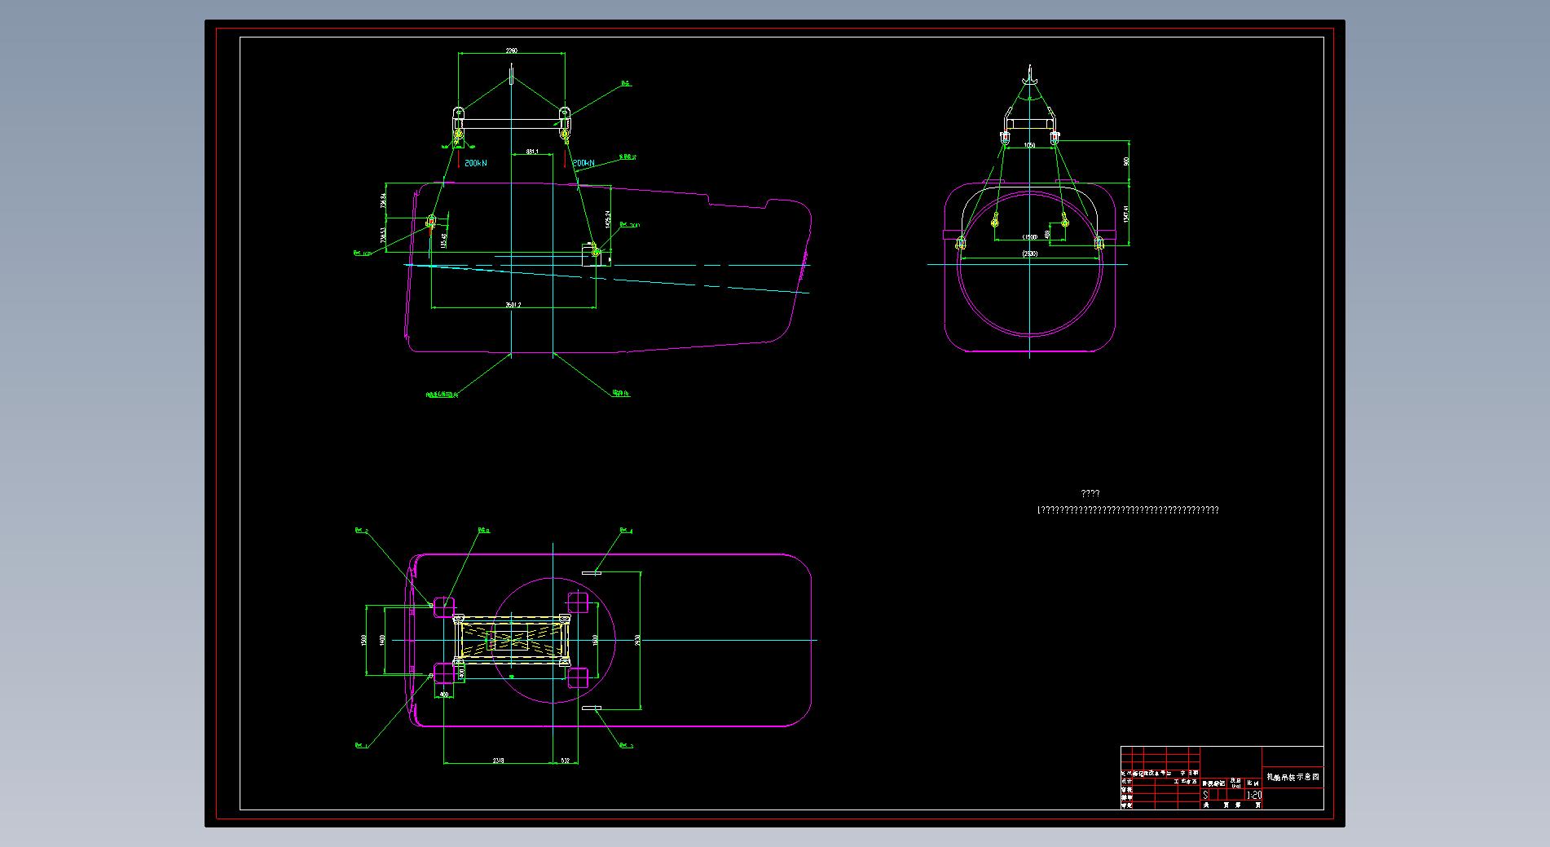Click the 1:20 scale cell in title block
Screen dimensions: 1550x847
(x=1254, y=795)
